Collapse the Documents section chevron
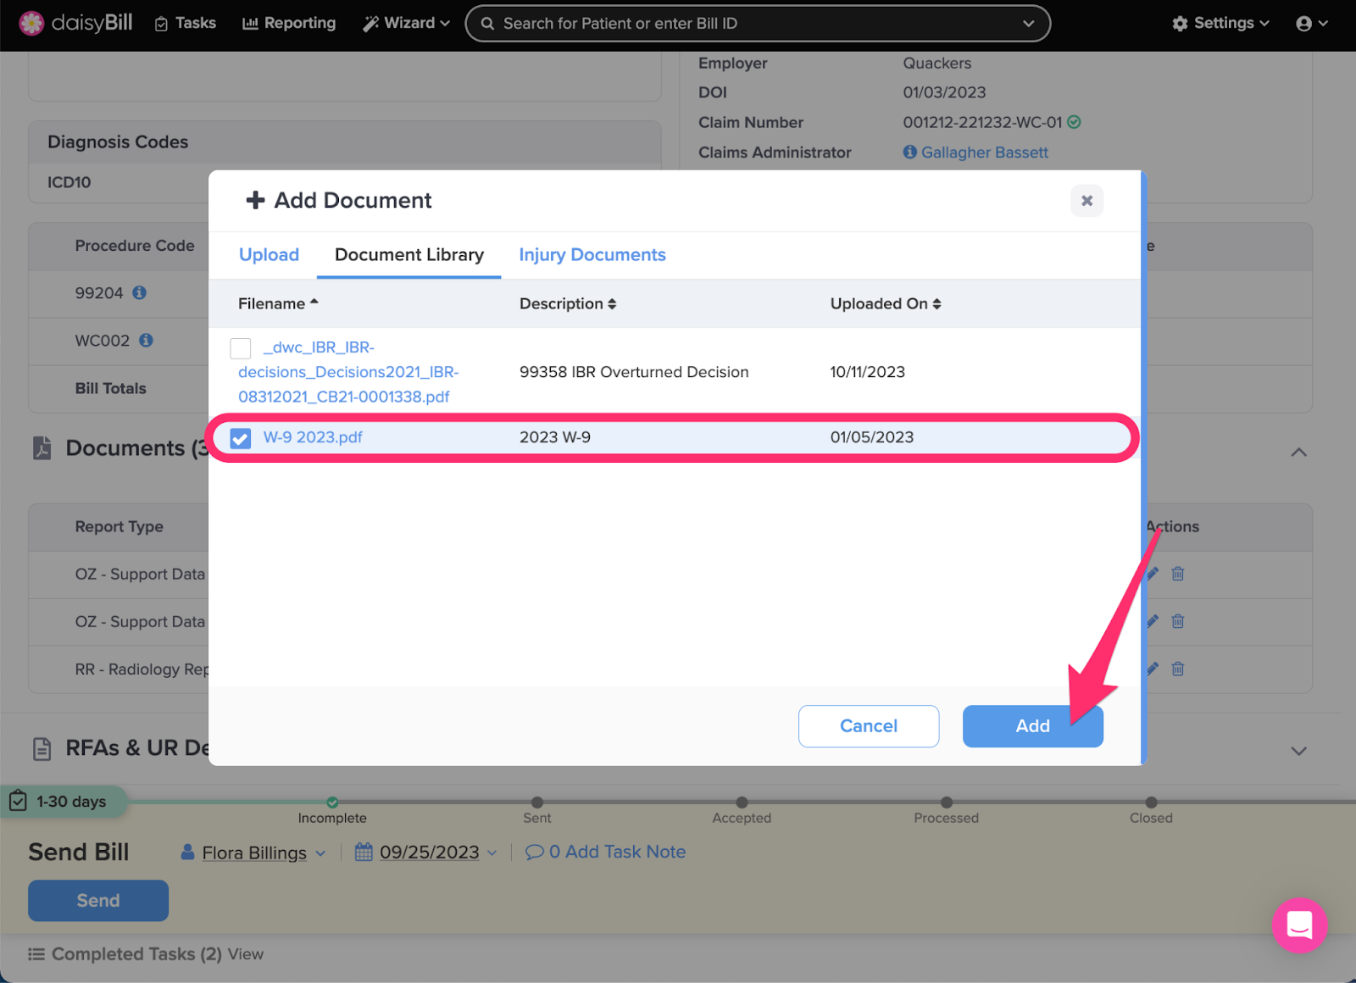This screenshot has width=1356, height=983. pos(1298,453)
